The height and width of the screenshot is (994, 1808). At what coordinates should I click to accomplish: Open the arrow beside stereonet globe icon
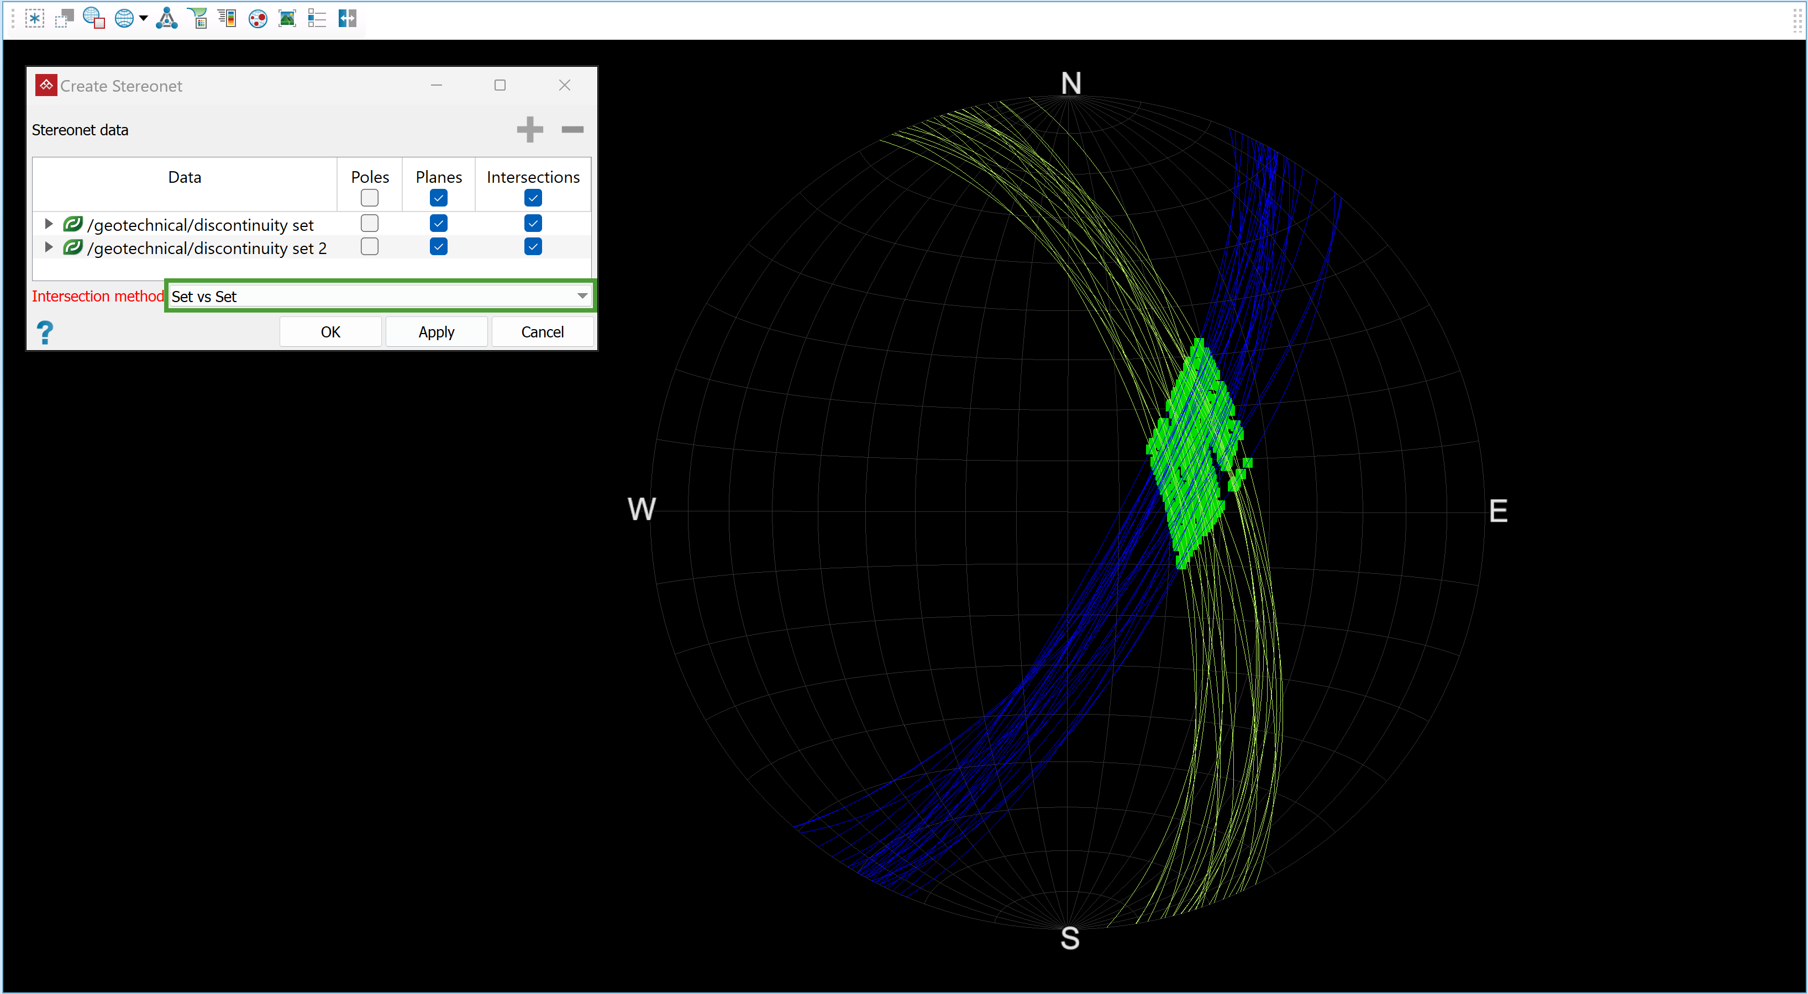point(143,18)
